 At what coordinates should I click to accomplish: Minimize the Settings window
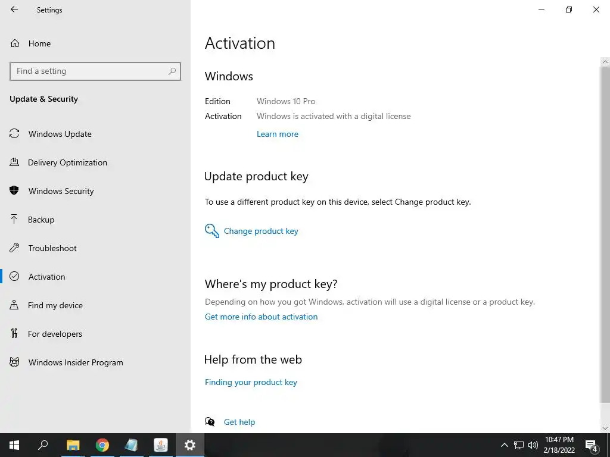pyautogui.click(x=541, y=10)
